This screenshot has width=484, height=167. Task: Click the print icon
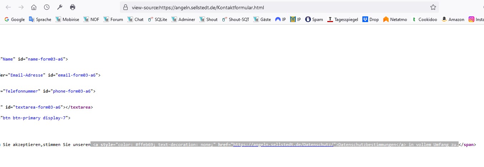pyautogui.click(x=73, y=7)
